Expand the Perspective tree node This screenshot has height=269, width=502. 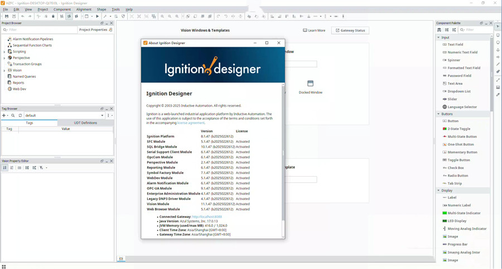pyautogui.click(x=4, y=58)
